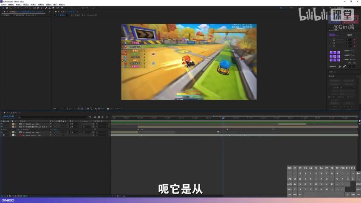The height and width of the screenshot is (203, 361).
Task: Toggle visibility eye of layer 3
Action: (2, 133)
